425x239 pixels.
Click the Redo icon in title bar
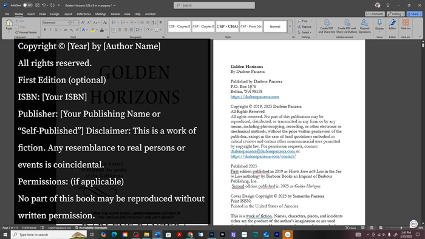click(52, 5)
